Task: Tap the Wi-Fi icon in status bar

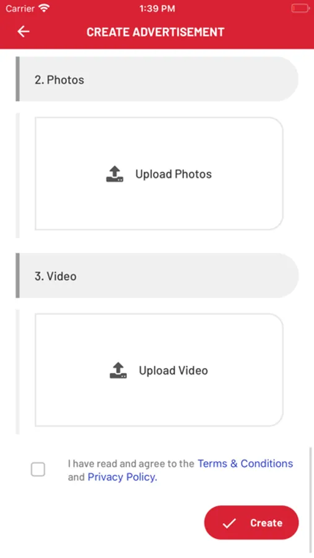Action: pyautogui.click(x=44, y=8)
